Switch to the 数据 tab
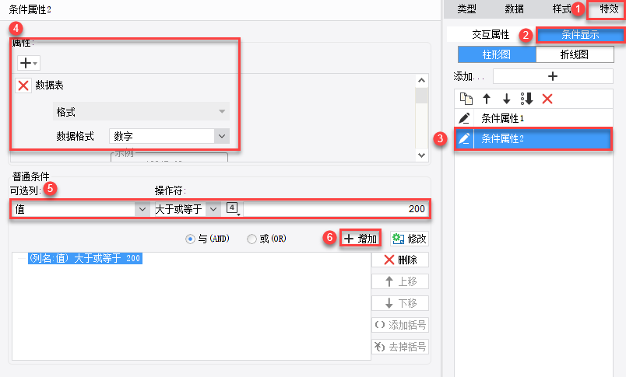The image size is (626, 377). (x=514, y=9)
